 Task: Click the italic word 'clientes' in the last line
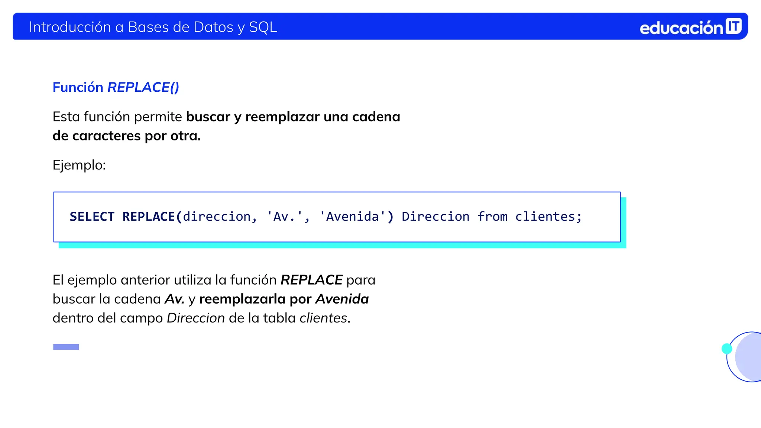(x=323, y=318)
